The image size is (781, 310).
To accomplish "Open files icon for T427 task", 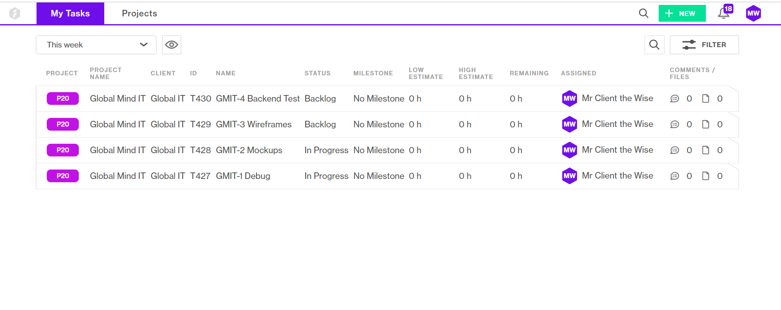I will (x=705, y=176).
